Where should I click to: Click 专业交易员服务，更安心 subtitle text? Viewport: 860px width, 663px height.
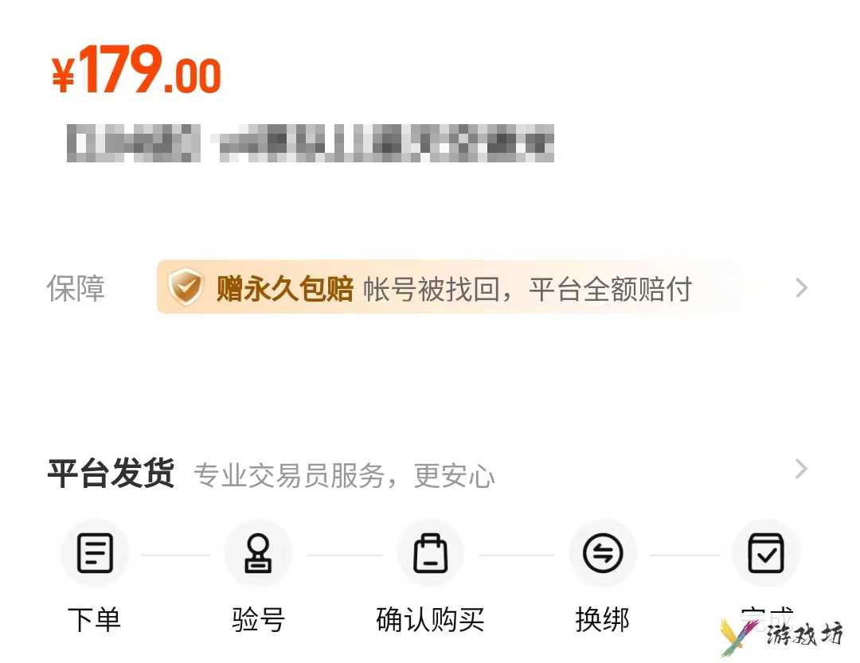(345, 475)
